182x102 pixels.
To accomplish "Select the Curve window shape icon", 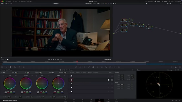I will (x=71, y=88).
